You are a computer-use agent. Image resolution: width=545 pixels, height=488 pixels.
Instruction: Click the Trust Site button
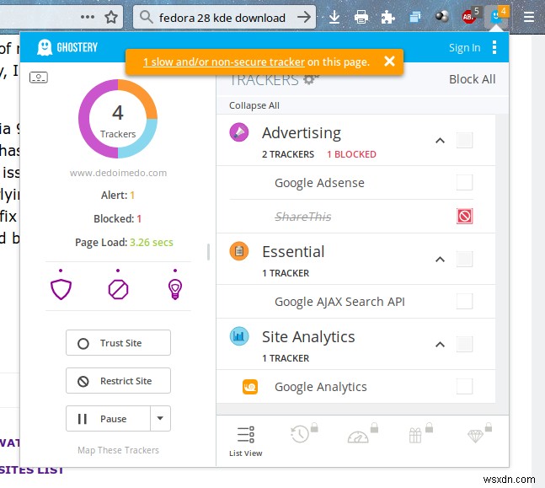pyautogui.click(x=118, y=343)
